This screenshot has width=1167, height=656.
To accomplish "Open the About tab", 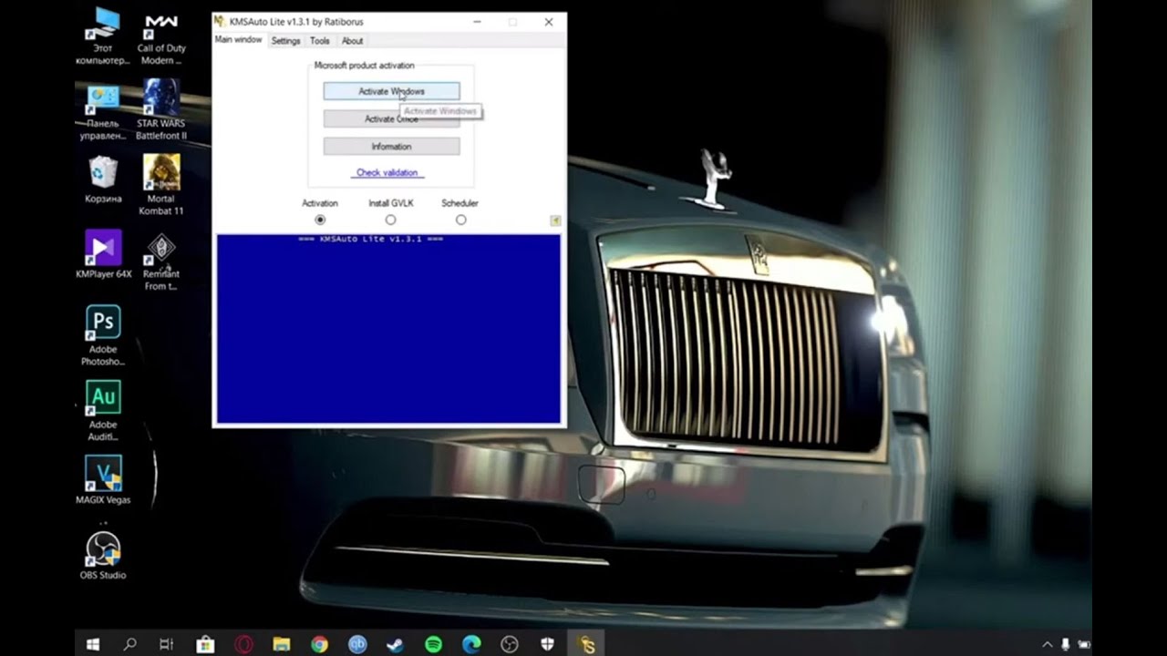I will click(x=352, y=41).
